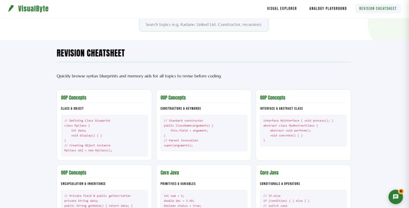Click the 'int num = 5;' code line
The width and height of the screenshot is (409, 208).
174,196
